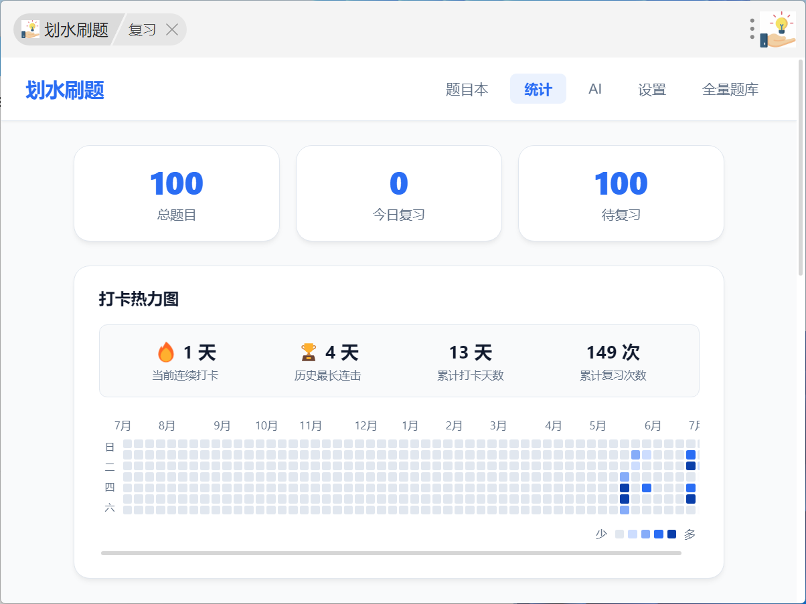The height and width of the screenshot is (604, 806).
Task: Click the 划水刷题 title in the header
Action: coord(65,90)
